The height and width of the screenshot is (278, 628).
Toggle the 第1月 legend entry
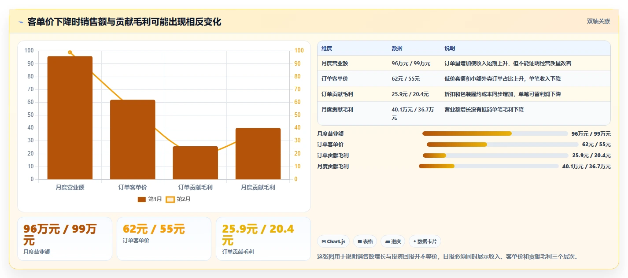click(150, 199)
